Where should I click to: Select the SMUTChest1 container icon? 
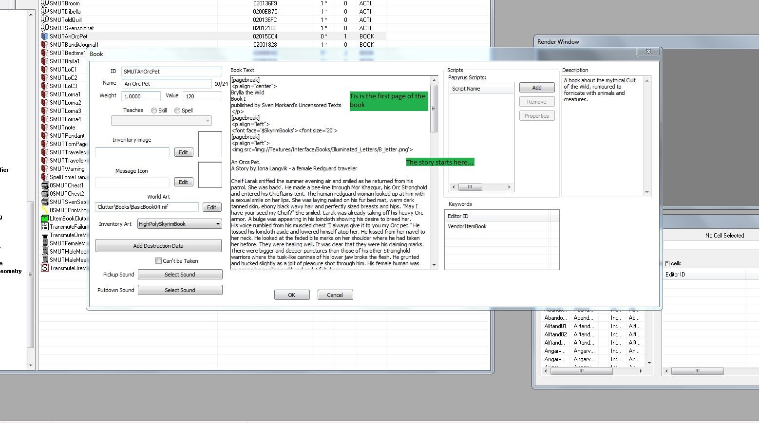tap(45, 185)
